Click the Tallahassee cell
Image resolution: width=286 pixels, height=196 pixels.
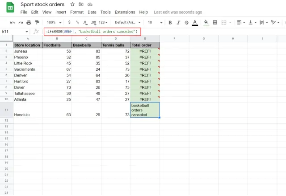(x=28, y=93)
